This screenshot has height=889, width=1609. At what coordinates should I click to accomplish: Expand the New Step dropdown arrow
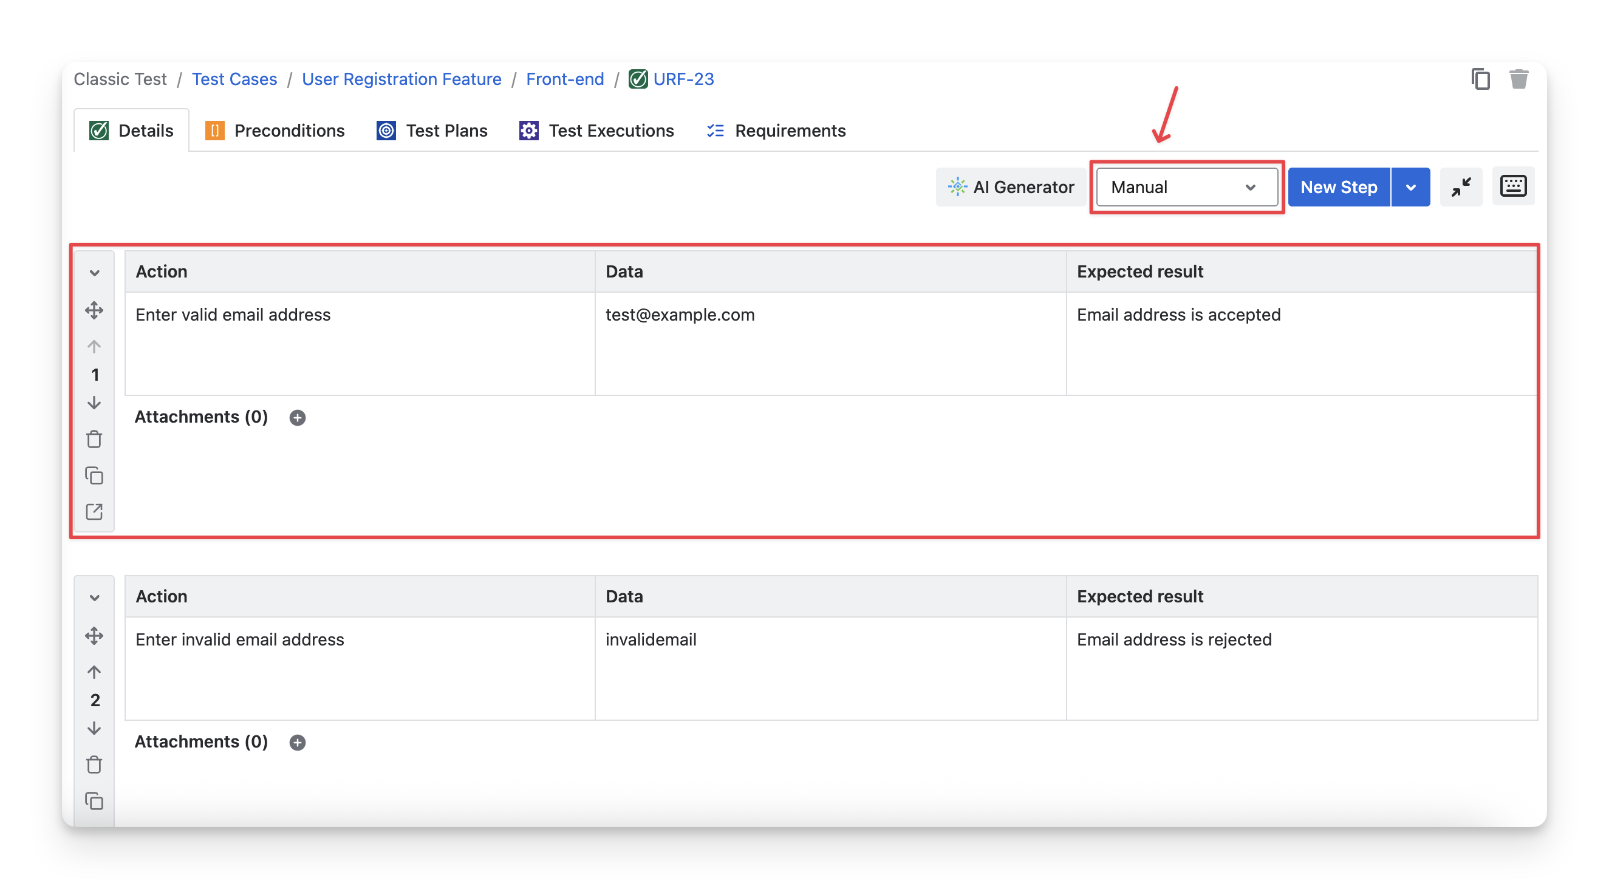tap(1410, 187)
